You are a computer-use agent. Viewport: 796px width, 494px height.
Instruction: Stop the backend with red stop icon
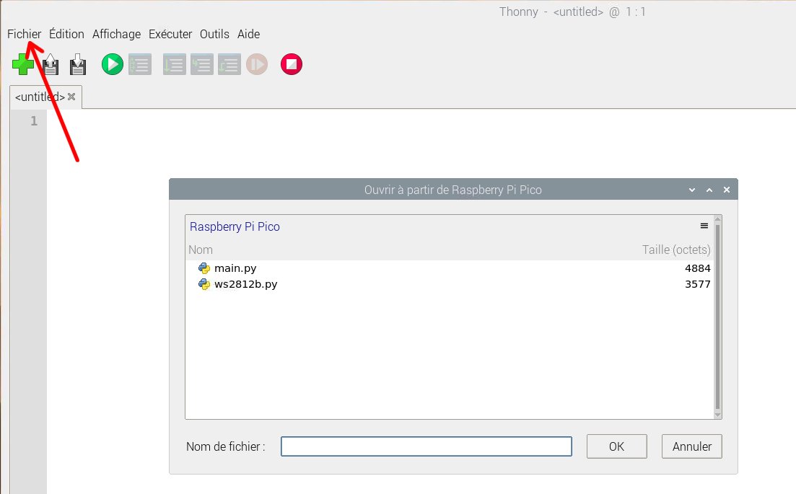(x=292, y=64)
